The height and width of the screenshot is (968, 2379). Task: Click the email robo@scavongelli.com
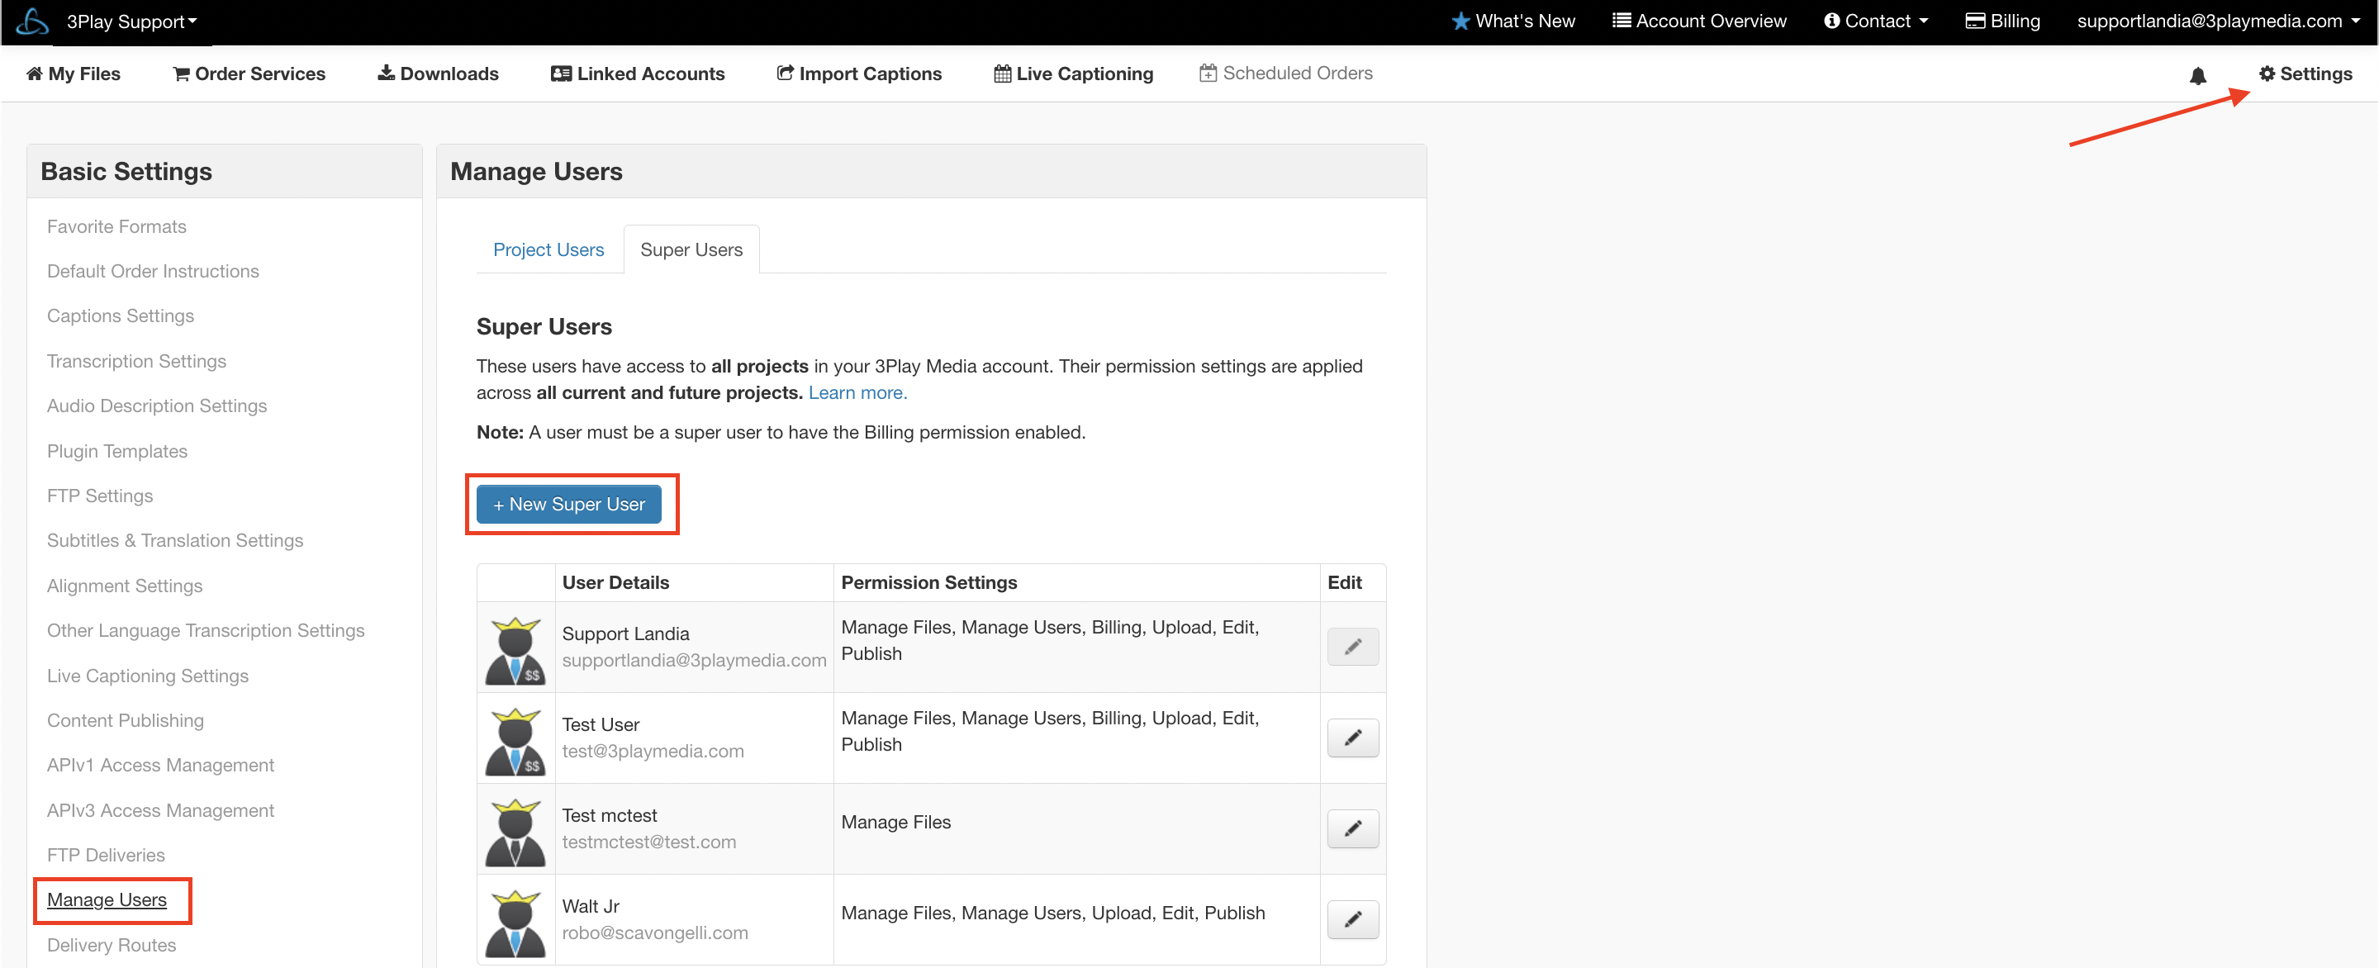click(656, 933)
